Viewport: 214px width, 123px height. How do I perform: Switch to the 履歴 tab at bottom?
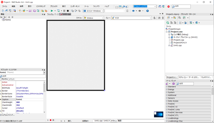point(119,121)
